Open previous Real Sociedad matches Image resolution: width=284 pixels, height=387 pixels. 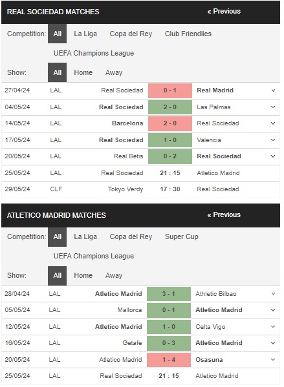(224, 12)
